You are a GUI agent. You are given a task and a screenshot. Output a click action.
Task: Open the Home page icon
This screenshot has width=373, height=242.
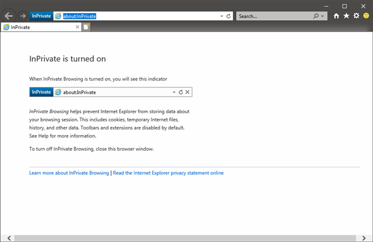pos(336,16)
